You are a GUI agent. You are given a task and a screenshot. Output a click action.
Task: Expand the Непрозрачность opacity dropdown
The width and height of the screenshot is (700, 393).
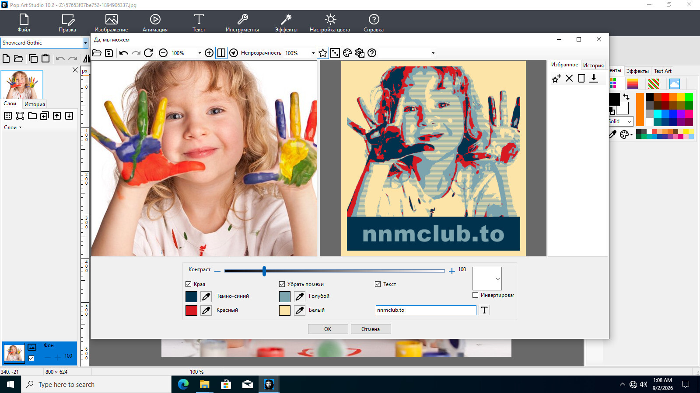[x=313, y=53]
